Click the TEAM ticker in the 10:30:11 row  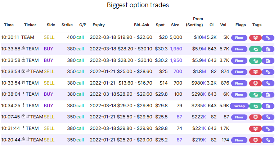point(30,37)
